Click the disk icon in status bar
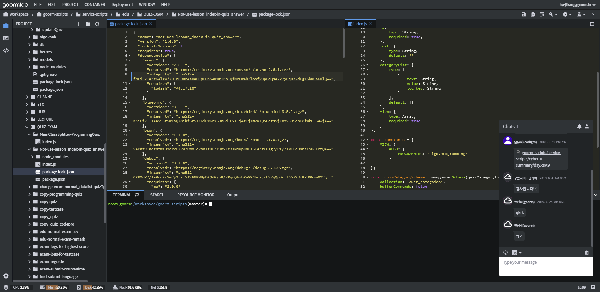Screen dimensions: 600x292 pyautogui.click(x=79, y=287)
